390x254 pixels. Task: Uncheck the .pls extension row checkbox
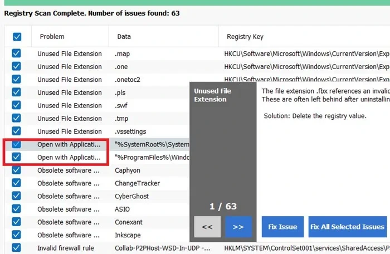(x=16, y=92)
